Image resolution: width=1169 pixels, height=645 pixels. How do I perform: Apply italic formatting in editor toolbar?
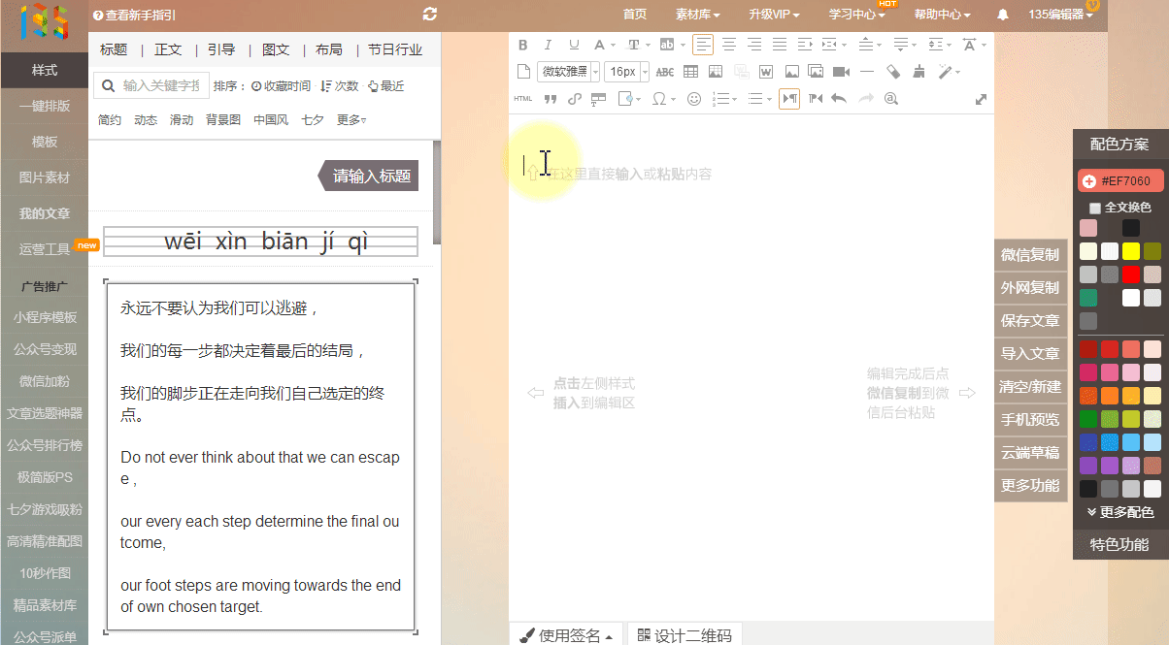coord(548,45)
